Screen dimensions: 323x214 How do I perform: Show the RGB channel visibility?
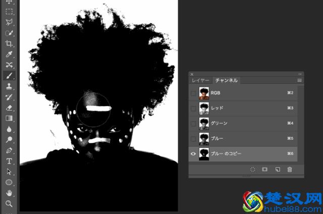pyautogui.click(x=193, y=93)
